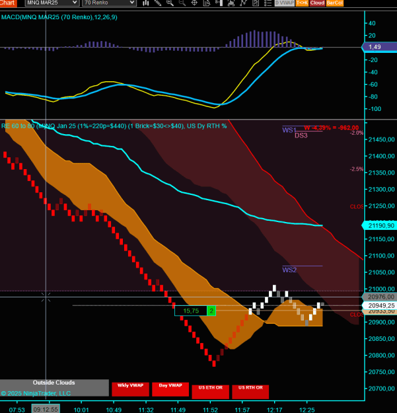Image resolution: width=397 pixels, height=413 pixels.
Task: Toggle the BarCol bar coloring button
Action: pyautogui.click(x=335, y=3)
